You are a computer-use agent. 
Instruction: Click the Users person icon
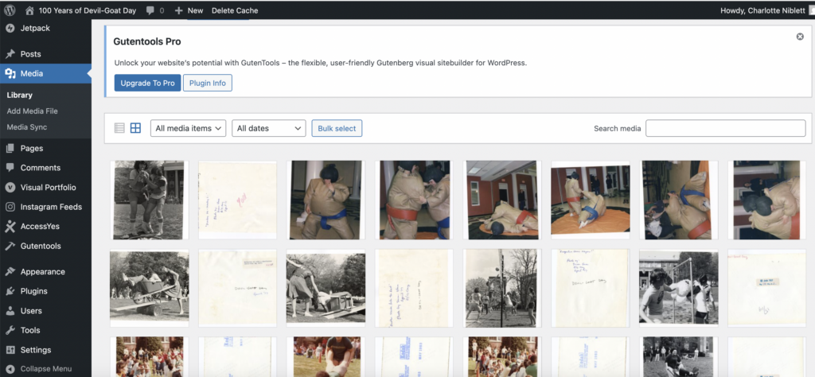point(10,311)
